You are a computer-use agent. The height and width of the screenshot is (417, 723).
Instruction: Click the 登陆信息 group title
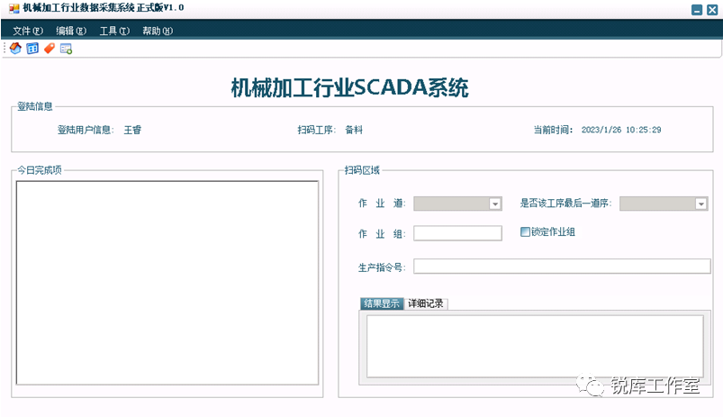coord(35,106)
